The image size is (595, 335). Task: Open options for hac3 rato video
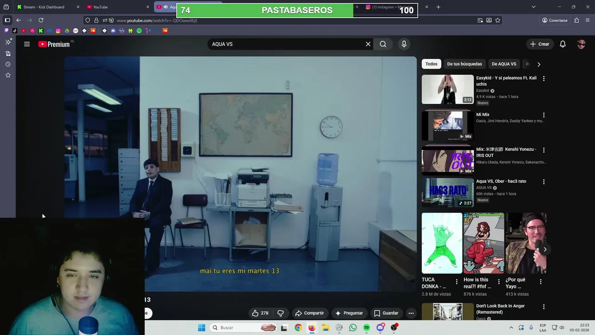coord(544,182)
